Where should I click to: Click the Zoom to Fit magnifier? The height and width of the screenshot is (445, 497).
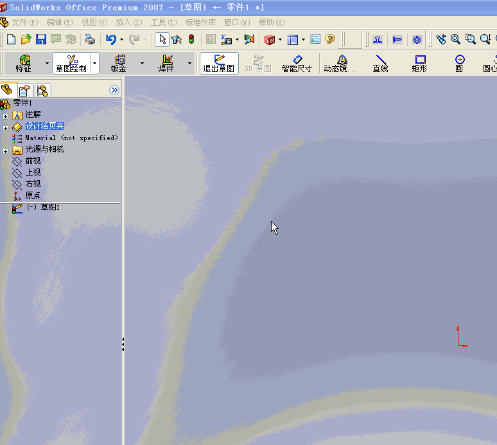455,39
